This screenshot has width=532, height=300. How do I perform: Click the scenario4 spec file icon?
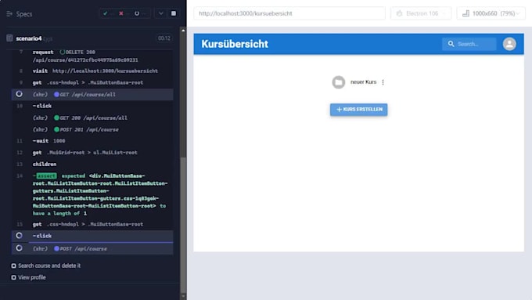pos(9,38)
